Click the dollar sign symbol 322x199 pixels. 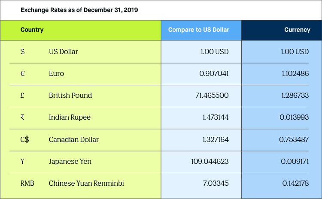[x=23, y=51]
